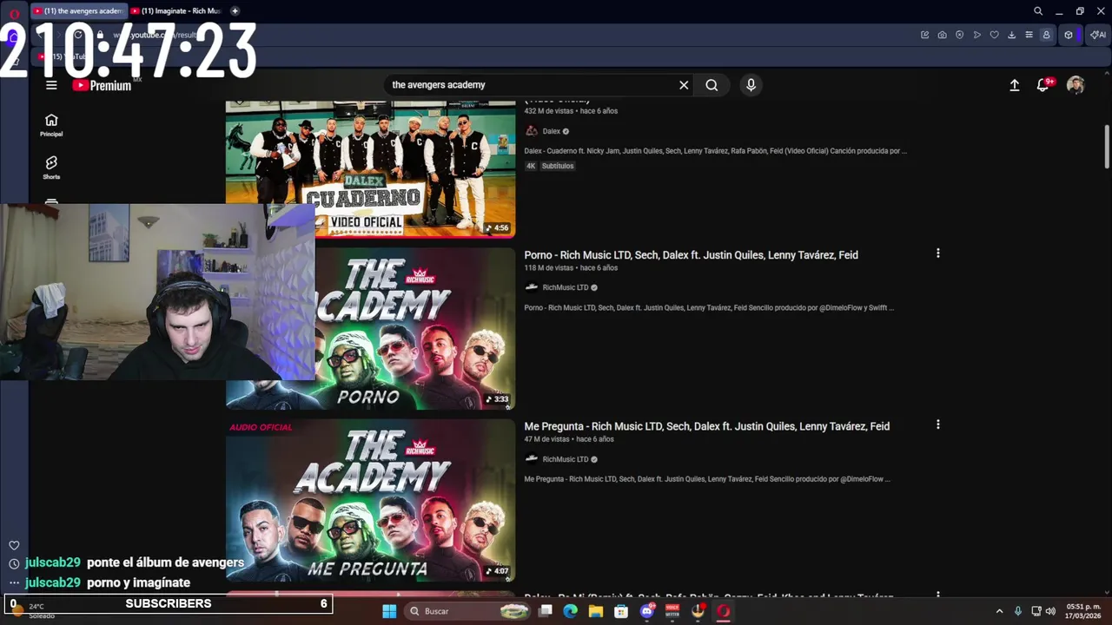The image size is (1112, 625).
Task: Click the microphone system tray icon
Action: click(x=1018, y=611)
